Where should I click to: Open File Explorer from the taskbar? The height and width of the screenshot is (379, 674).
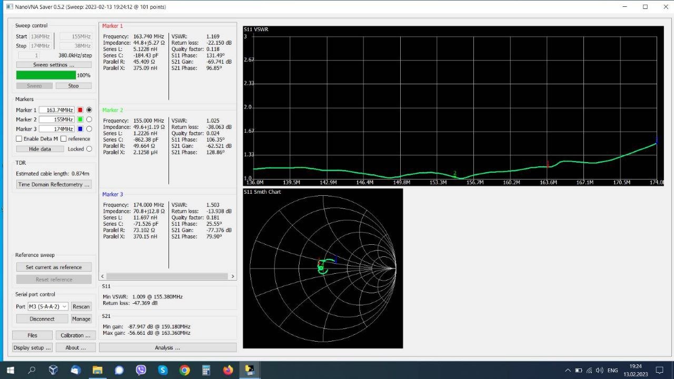click(x=97, y=370)
